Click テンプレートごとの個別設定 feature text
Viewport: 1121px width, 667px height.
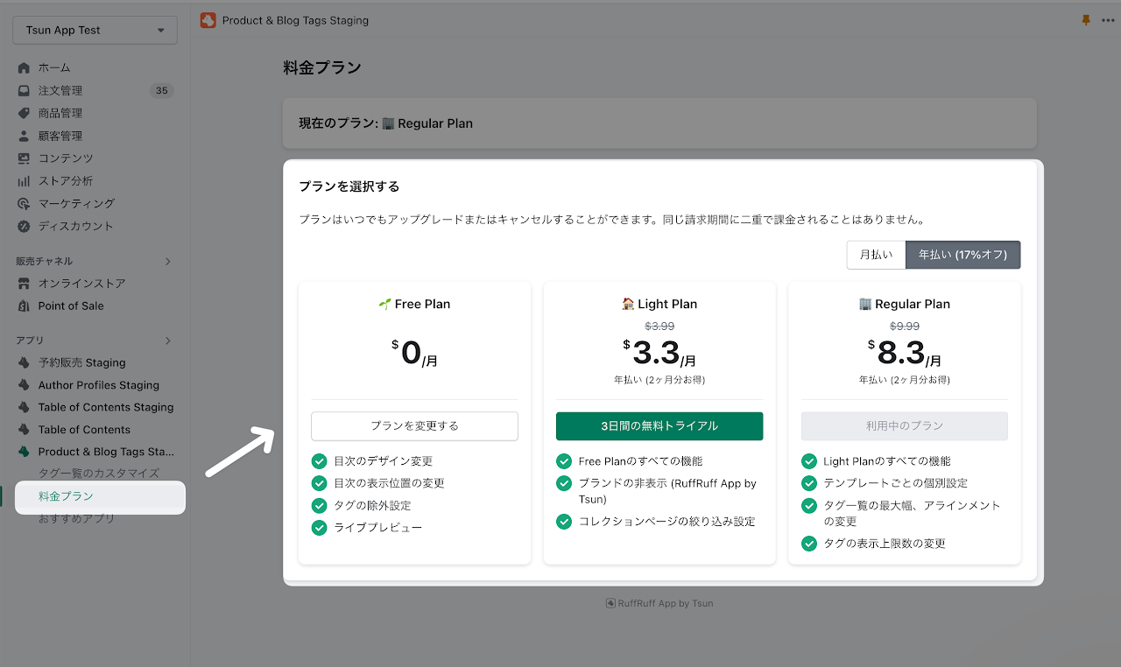895,483
